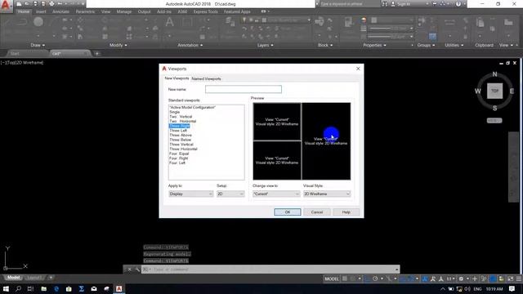
Task: Click Cancel in Viewports dialog
Action: pyautogui.click(x=316, y=212)
